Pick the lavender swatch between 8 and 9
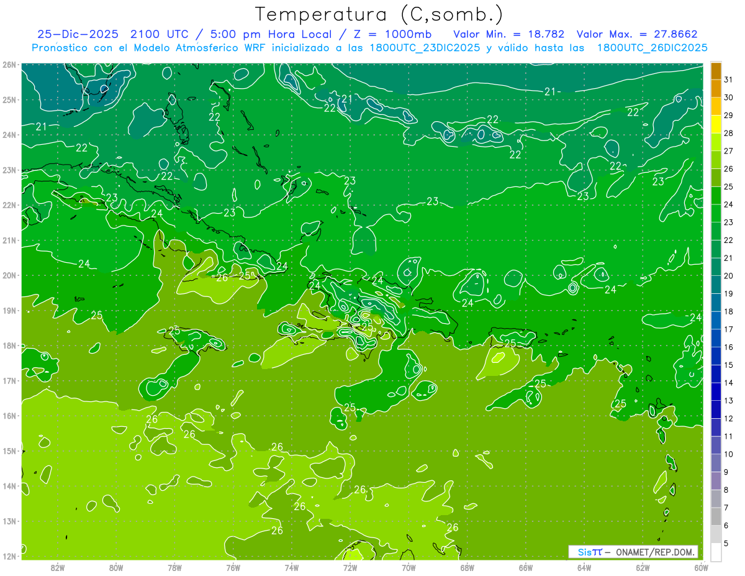 [x=716, y=480]
